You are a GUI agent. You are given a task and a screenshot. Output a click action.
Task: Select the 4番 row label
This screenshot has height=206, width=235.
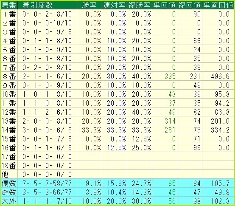tap(9, 41)
